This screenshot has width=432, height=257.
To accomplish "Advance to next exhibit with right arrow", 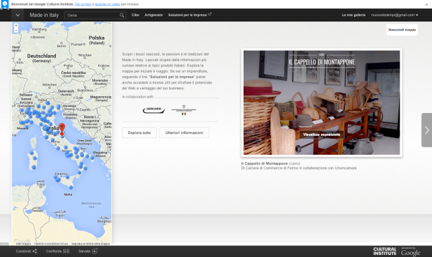I will tap(427, 130).
